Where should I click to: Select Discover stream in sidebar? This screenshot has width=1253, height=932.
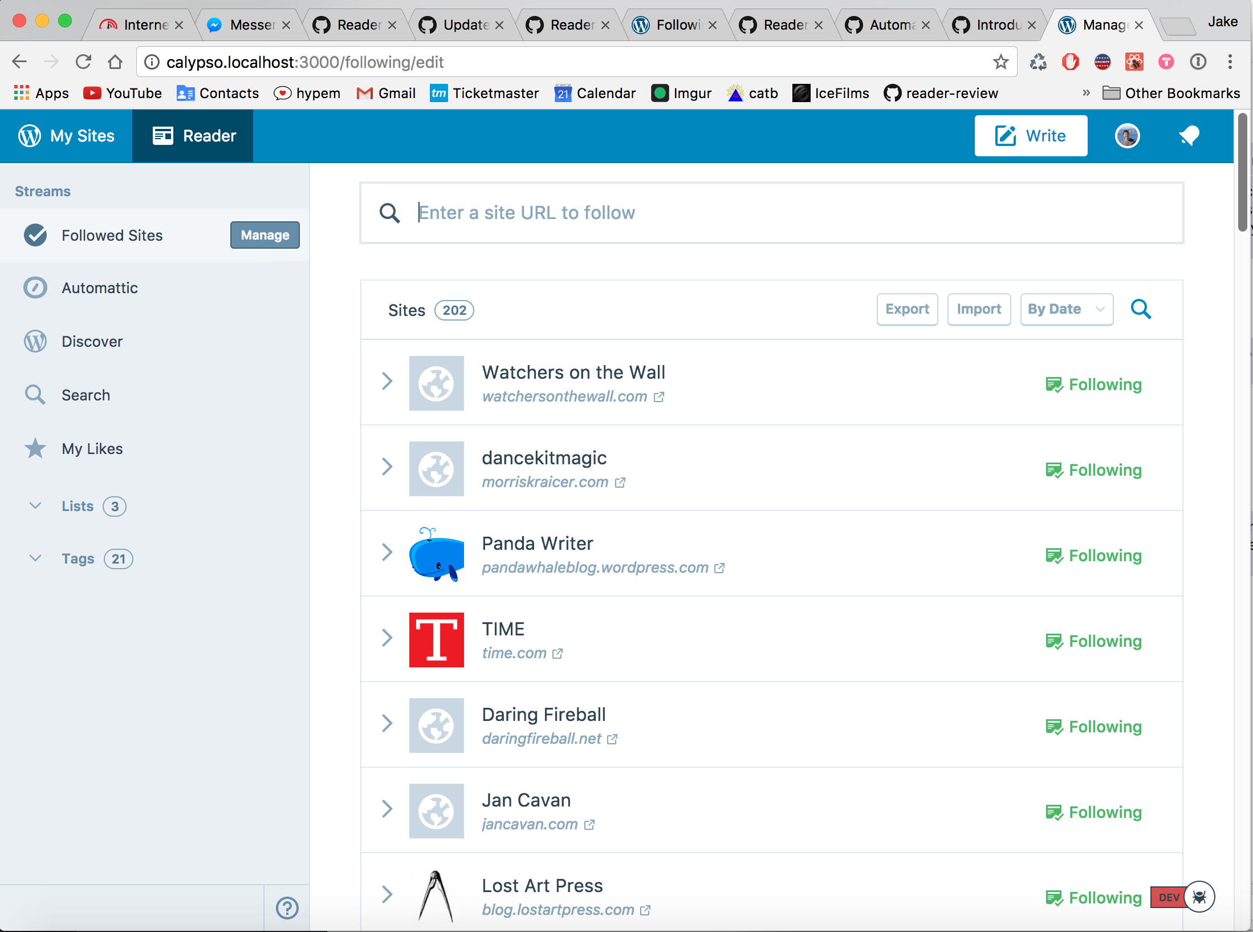click(x=92, y=342)
